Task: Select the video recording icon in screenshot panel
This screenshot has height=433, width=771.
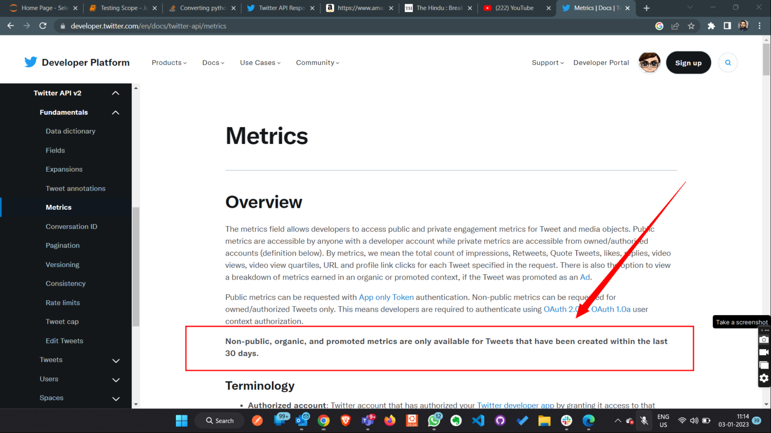Action: tap(764, 352)
